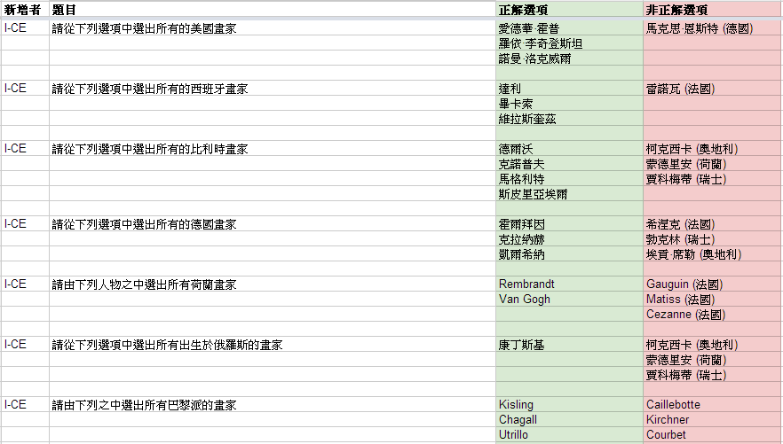Viewport: 783px width, 444px height.
Task: Select the 畢卡索 cell
Action: click(x=569, y=104)
